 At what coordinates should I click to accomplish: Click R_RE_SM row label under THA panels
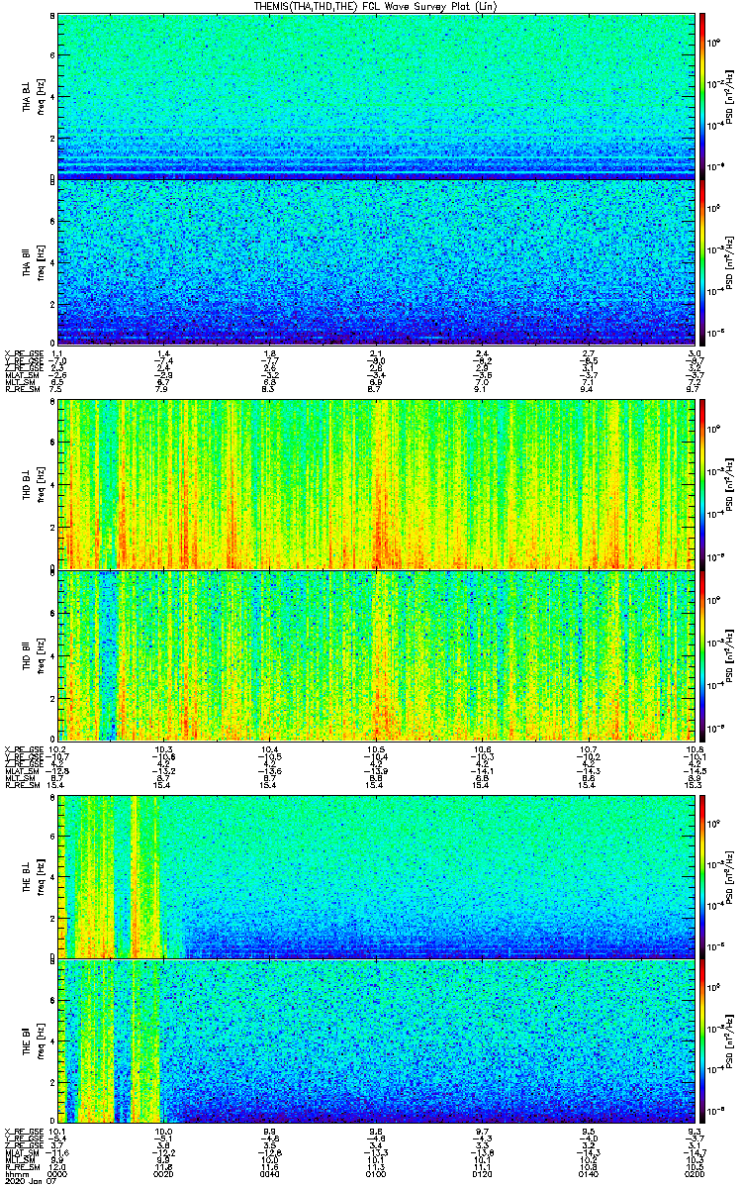(21, 390)
